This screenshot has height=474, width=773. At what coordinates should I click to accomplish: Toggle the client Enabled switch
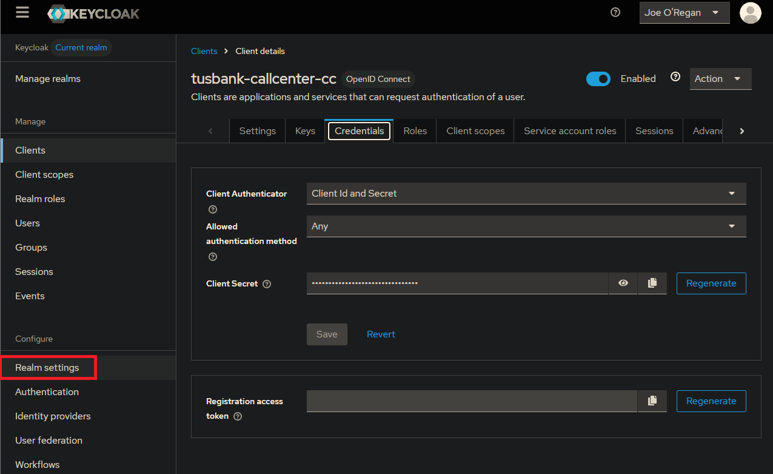[x=598, y=79]
